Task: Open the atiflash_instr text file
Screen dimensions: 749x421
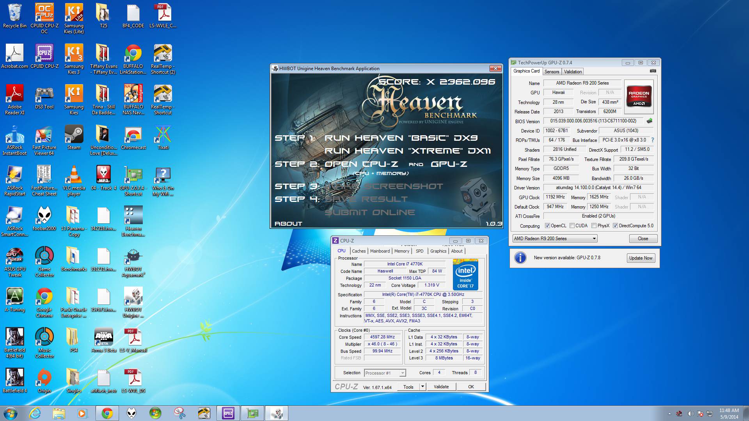Action: (103, 381)
